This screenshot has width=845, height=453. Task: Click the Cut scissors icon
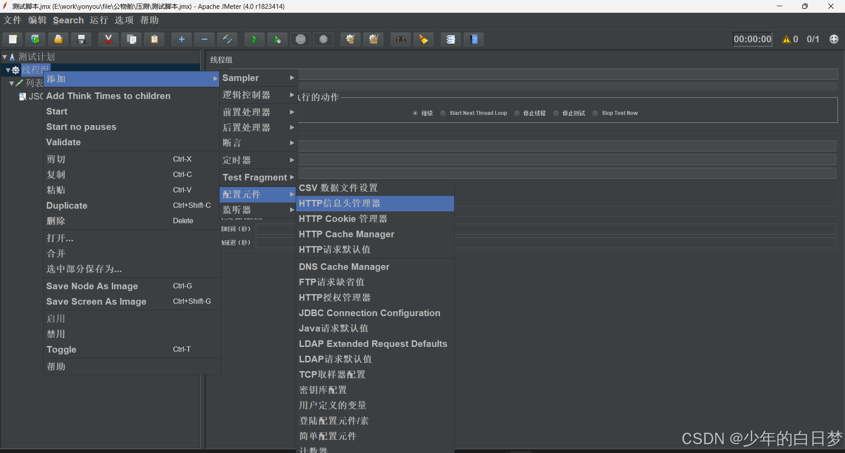108,39
